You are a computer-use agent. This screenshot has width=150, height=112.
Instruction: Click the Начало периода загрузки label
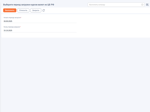[x=12, y=18]
